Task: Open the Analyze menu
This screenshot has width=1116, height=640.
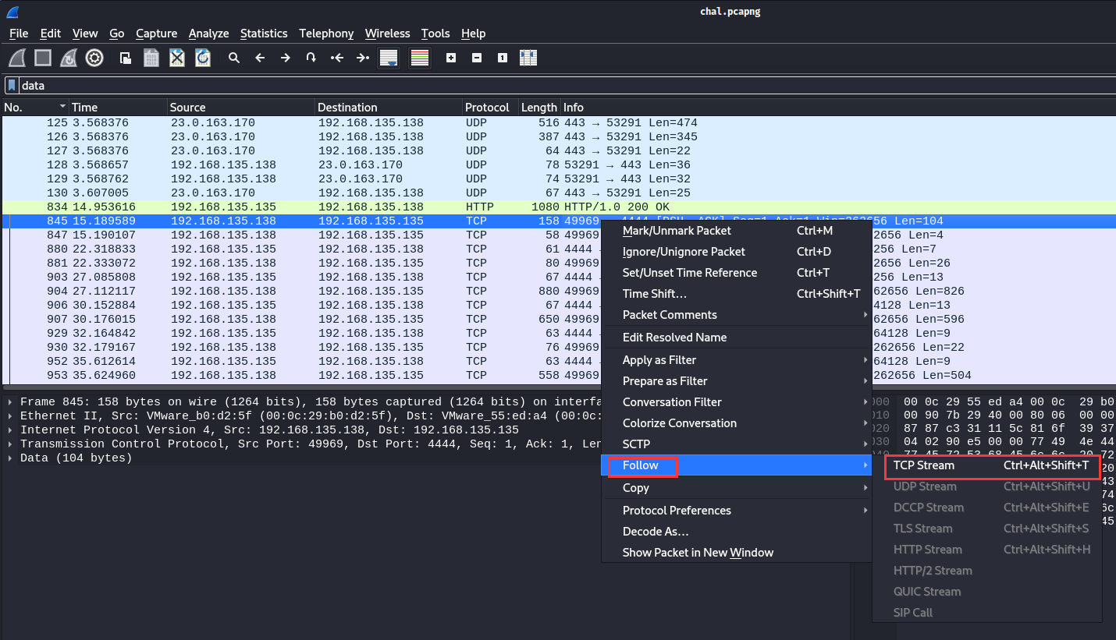Action: [x=209, y=34]
